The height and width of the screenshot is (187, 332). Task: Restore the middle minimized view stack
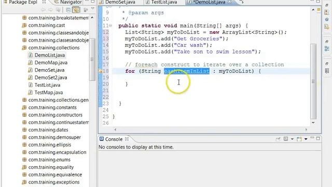pyautogui.click(x=327, y=42)
